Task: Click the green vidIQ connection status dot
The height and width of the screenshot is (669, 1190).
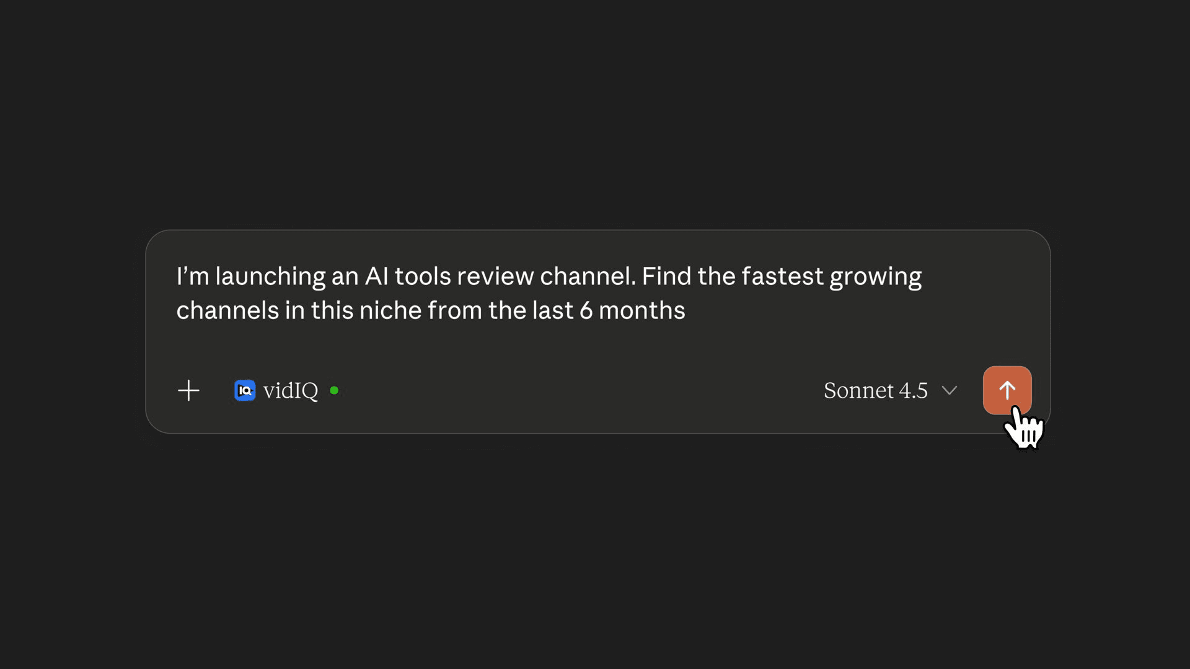Action: [334, 390]
